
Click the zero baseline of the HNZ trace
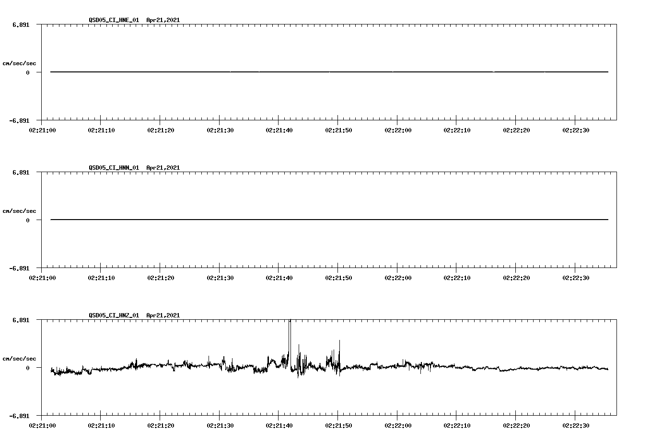tap(527, 368)
